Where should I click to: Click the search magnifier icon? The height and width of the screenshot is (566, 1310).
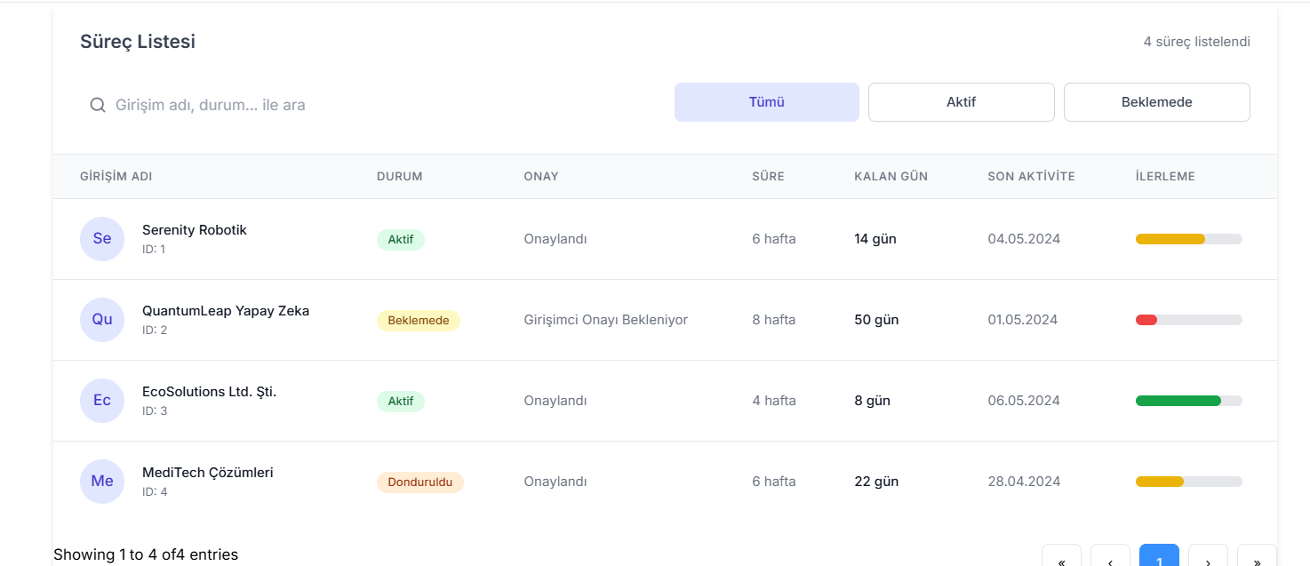pos(98,105)
